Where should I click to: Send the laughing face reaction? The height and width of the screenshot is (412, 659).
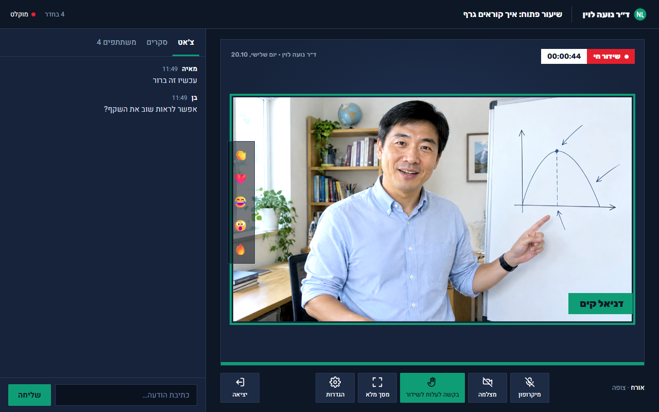tap(240, 202)
